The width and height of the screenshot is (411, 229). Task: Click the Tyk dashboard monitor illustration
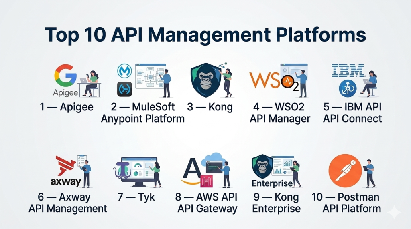tap(139, 171)
